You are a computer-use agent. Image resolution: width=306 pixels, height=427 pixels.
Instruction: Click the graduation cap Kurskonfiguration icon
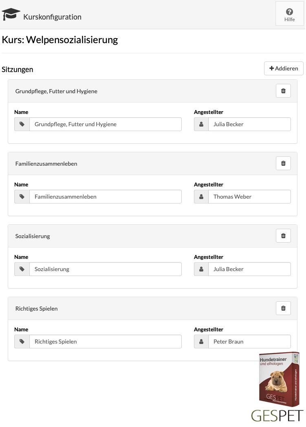pos(11,14)
